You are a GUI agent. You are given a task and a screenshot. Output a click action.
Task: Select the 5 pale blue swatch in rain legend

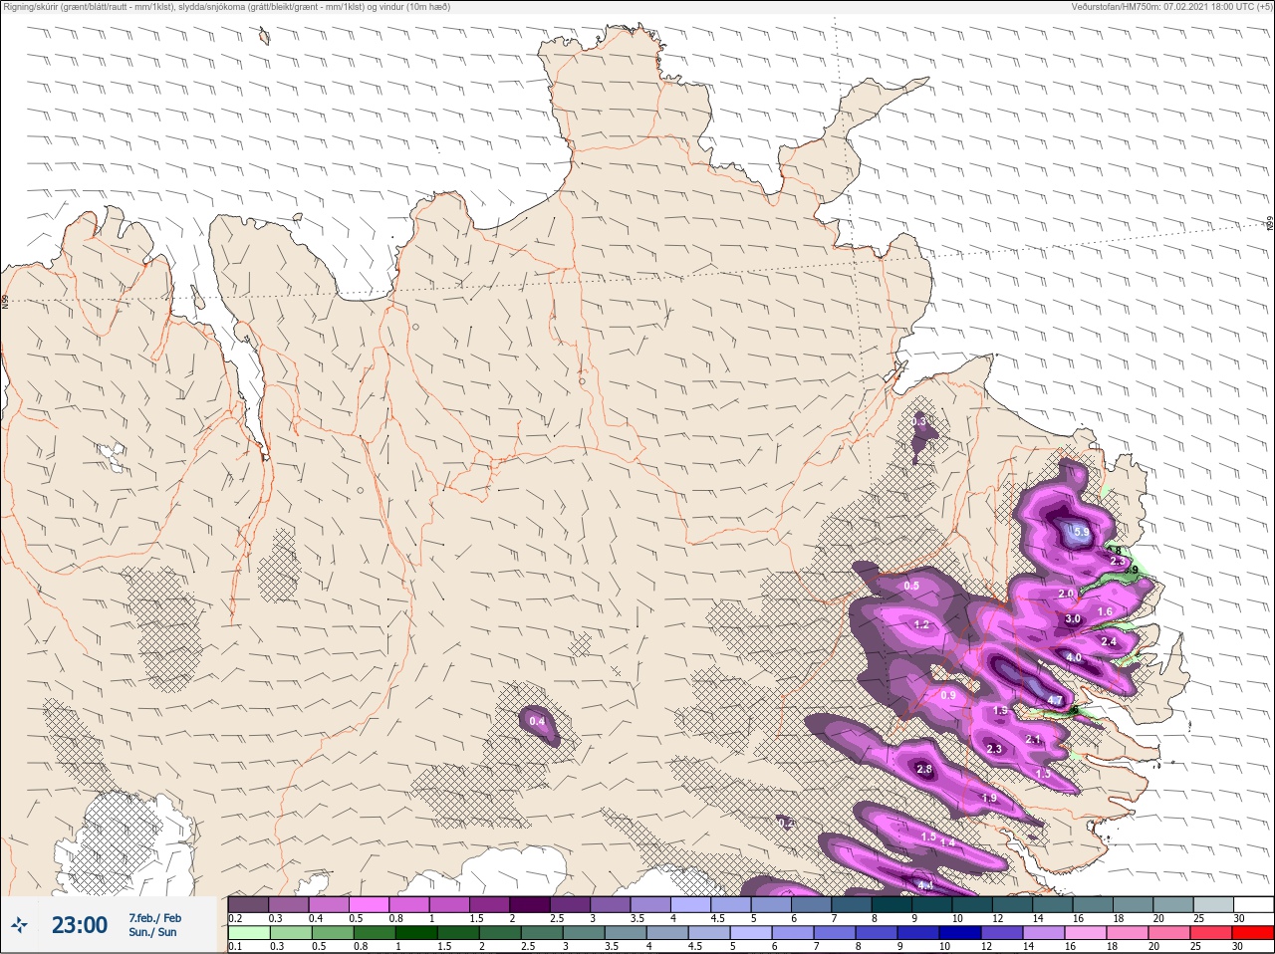point(751,933)
